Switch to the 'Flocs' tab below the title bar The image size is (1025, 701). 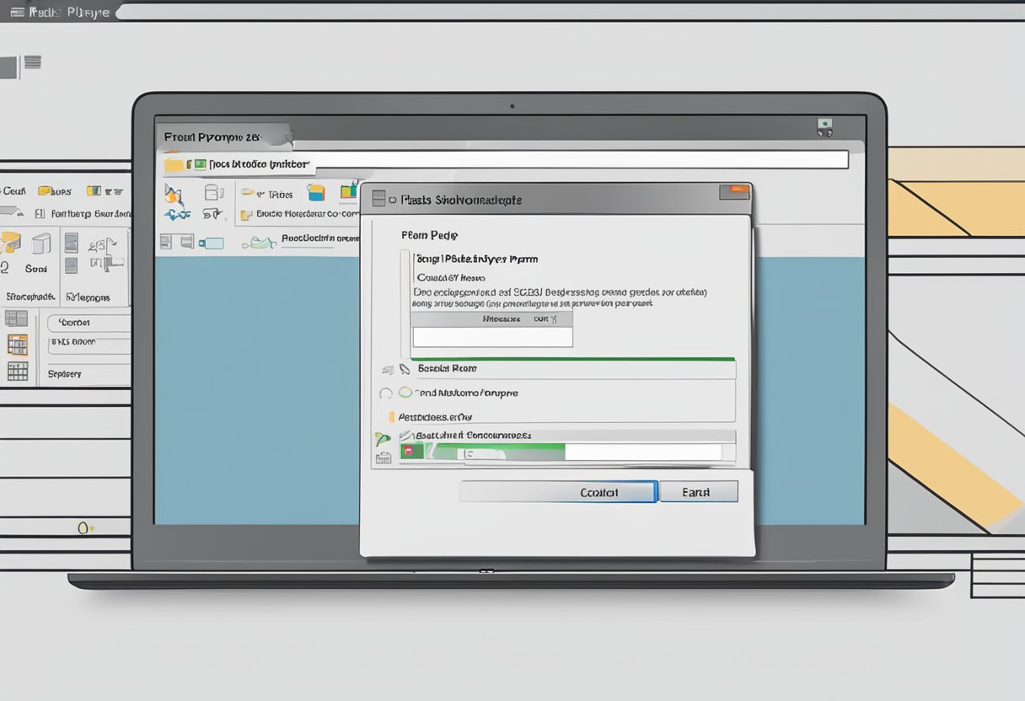click(x=244, y=164)
